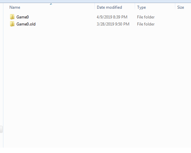The height and width of the screenshot is (153, 191).
Task: Select the Game0.old folder icon
Action: point(12,24)
